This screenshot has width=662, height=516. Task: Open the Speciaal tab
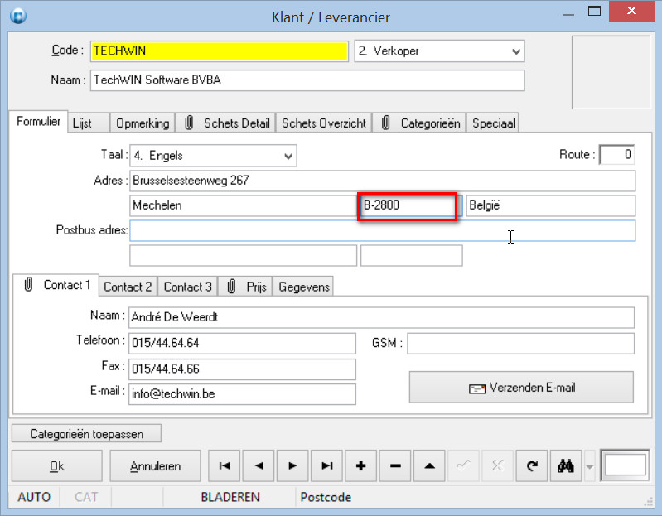point(493,123)
